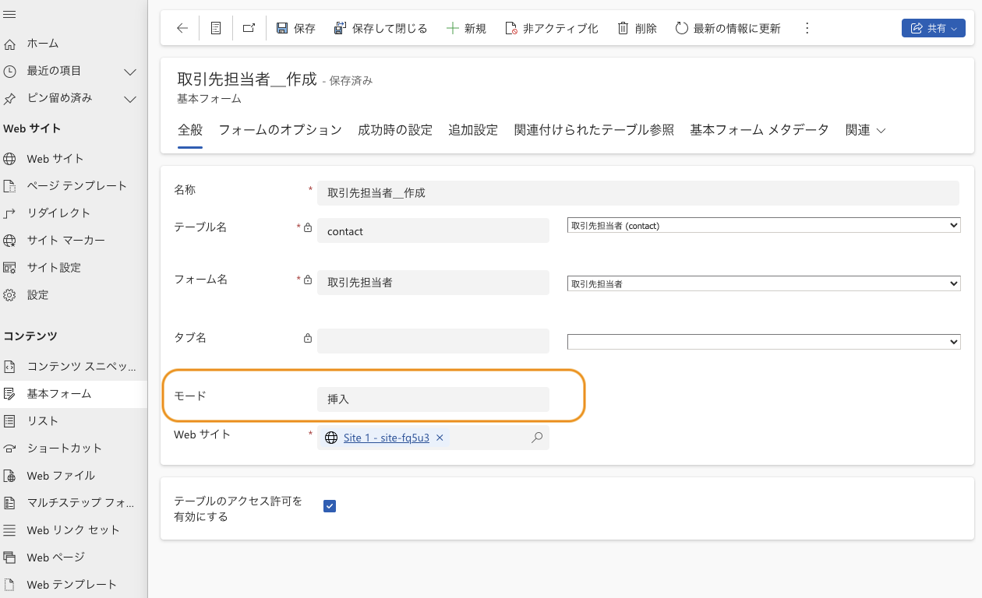This screenshot has width=982, height=598.
Task: Switch to the フォームのオプション tab
Action: coord(280,130)
